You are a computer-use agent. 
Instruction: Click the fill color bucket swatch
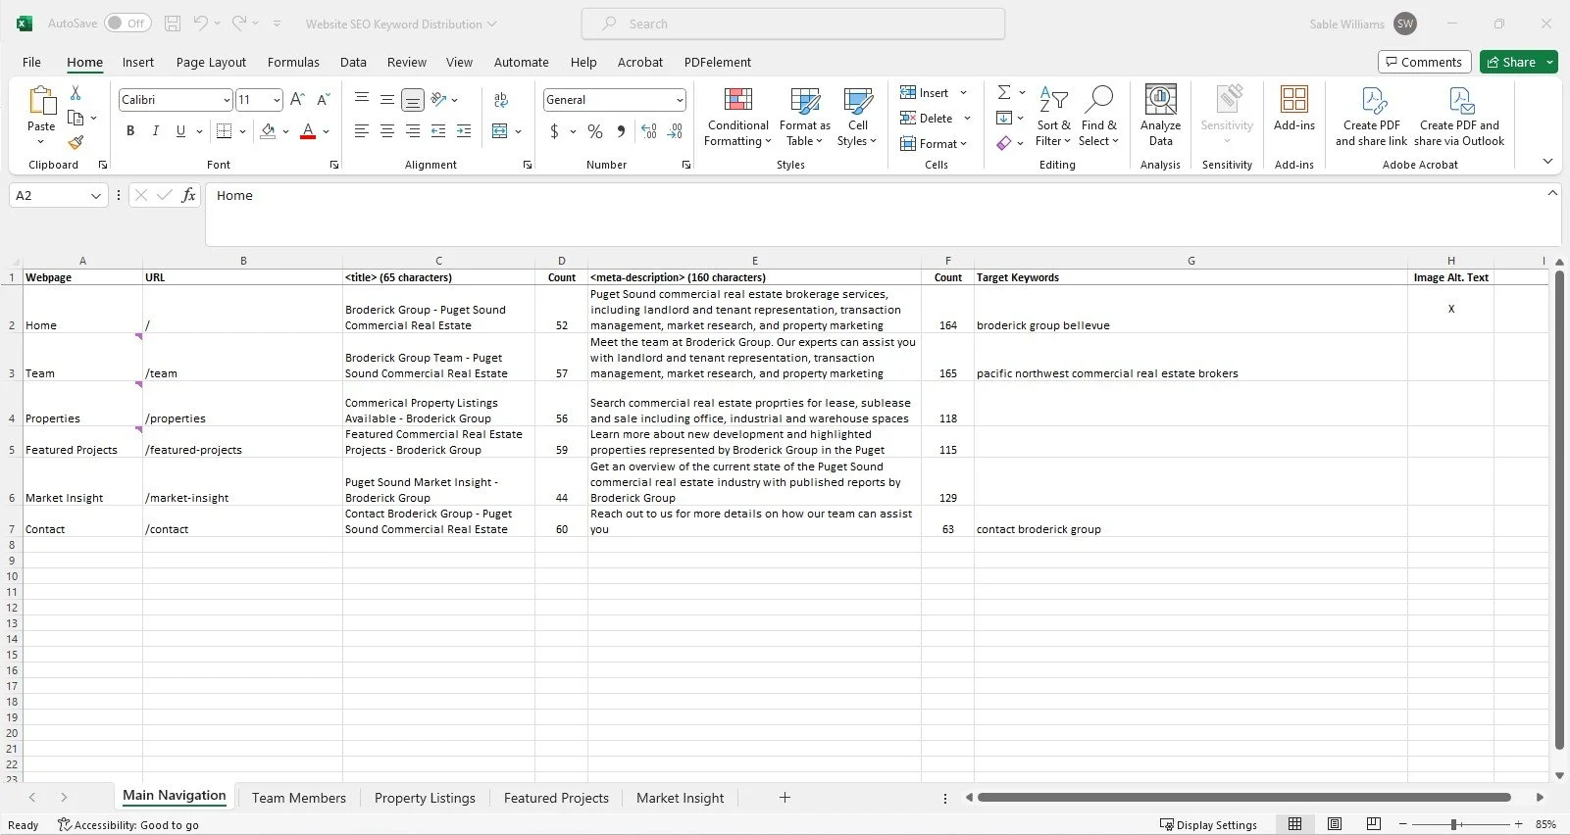click(268, 130)
